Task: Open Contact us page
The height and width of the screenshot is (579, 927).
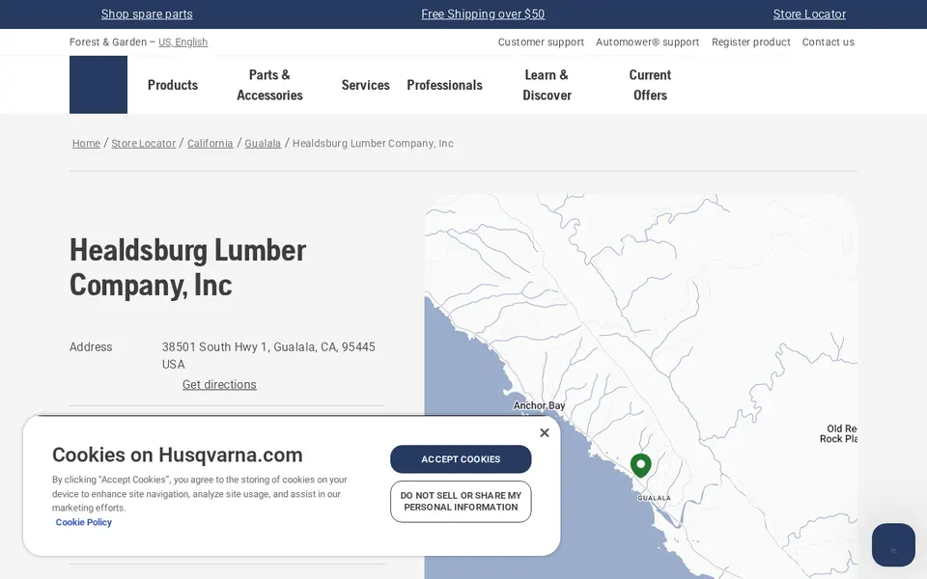Action: pyautogui.click(x=829, y=41)
